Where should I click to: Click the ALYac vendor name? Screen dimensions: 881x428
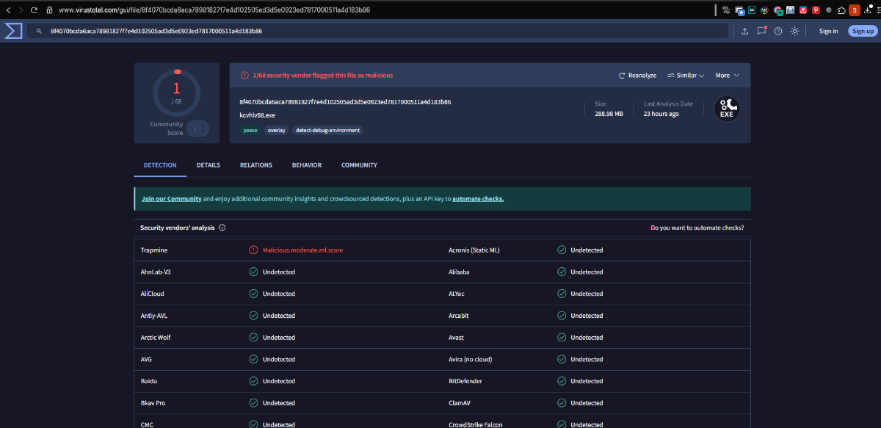click(458, 294)
